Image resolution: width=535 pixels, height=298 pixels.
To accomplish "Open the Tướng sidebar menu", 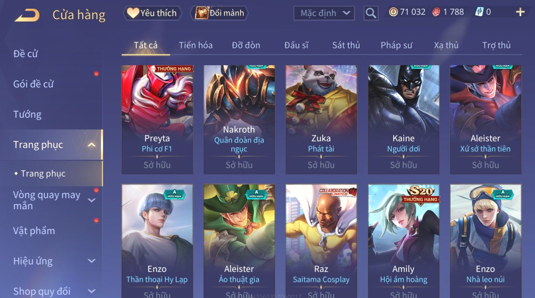I will (27, 114).
